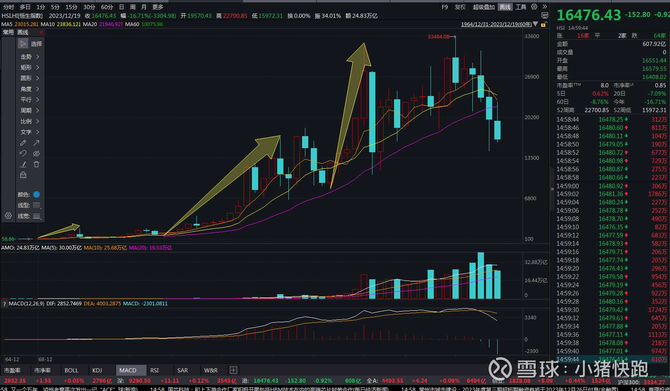The width and height of the screenshot is (670, 391).
Task: Open chart settings gear in top toolbar
Action: tap(535, 7)
